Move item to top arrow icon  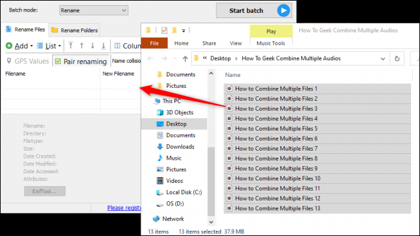click(70, 46)
